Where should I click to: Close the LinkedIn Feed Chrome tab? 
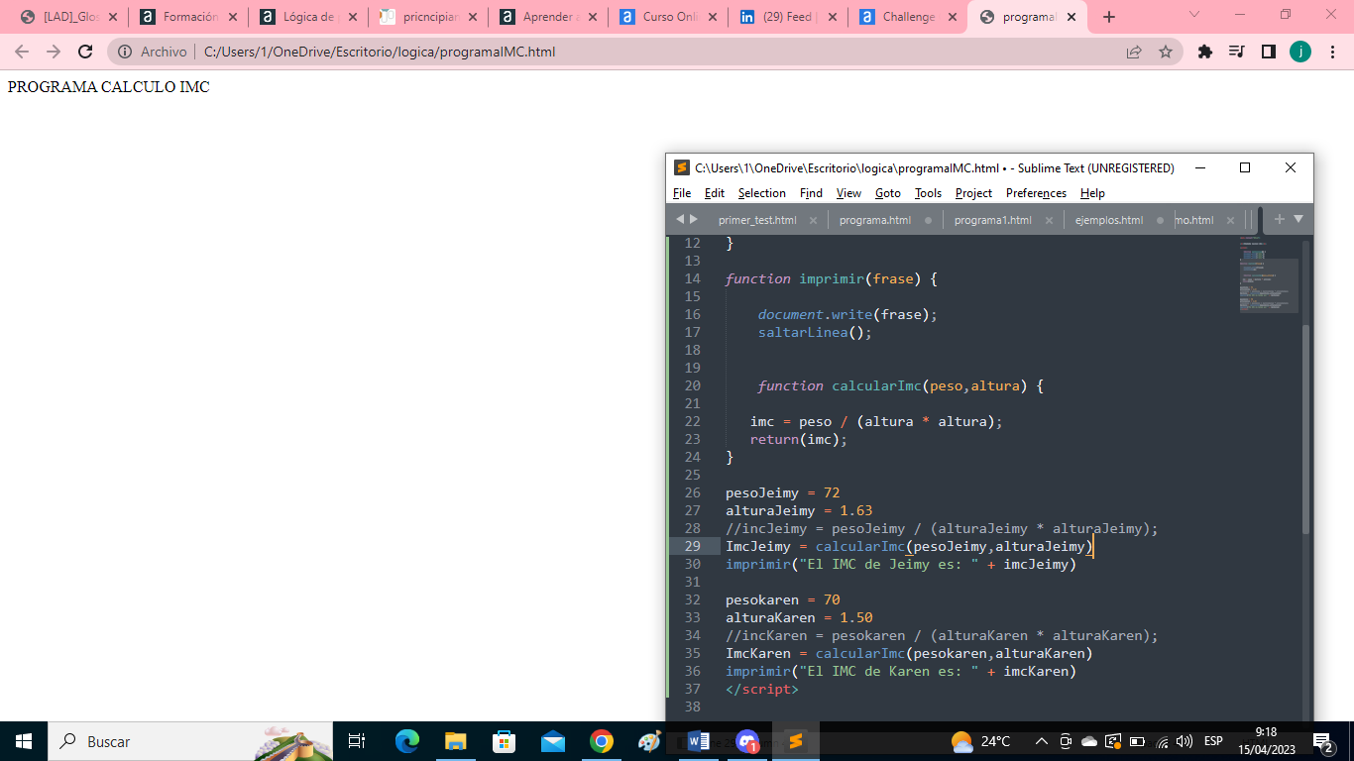coord(832,17)
